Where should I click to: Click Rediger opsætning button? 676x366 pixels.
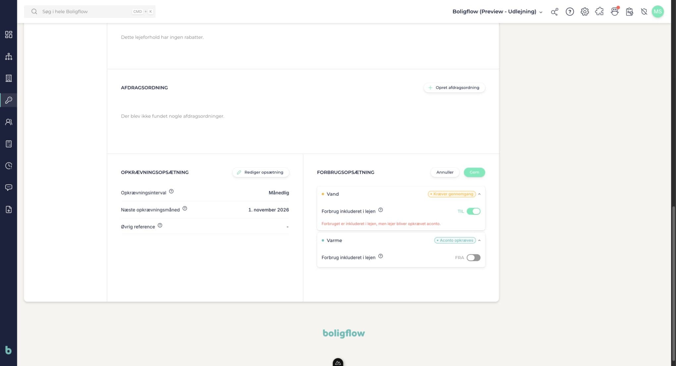261,172
